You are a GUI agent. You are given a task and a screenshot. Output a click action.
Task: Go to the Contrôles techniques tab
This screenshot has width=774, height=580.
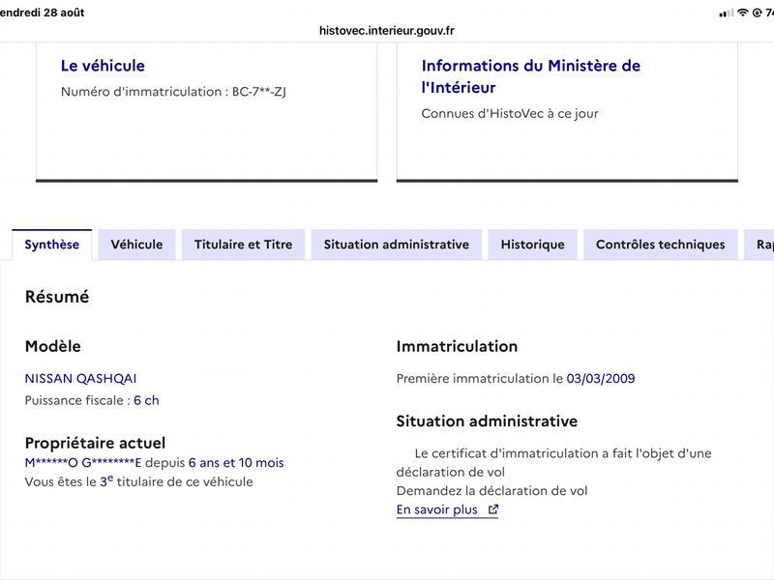(x=661, y=245)
